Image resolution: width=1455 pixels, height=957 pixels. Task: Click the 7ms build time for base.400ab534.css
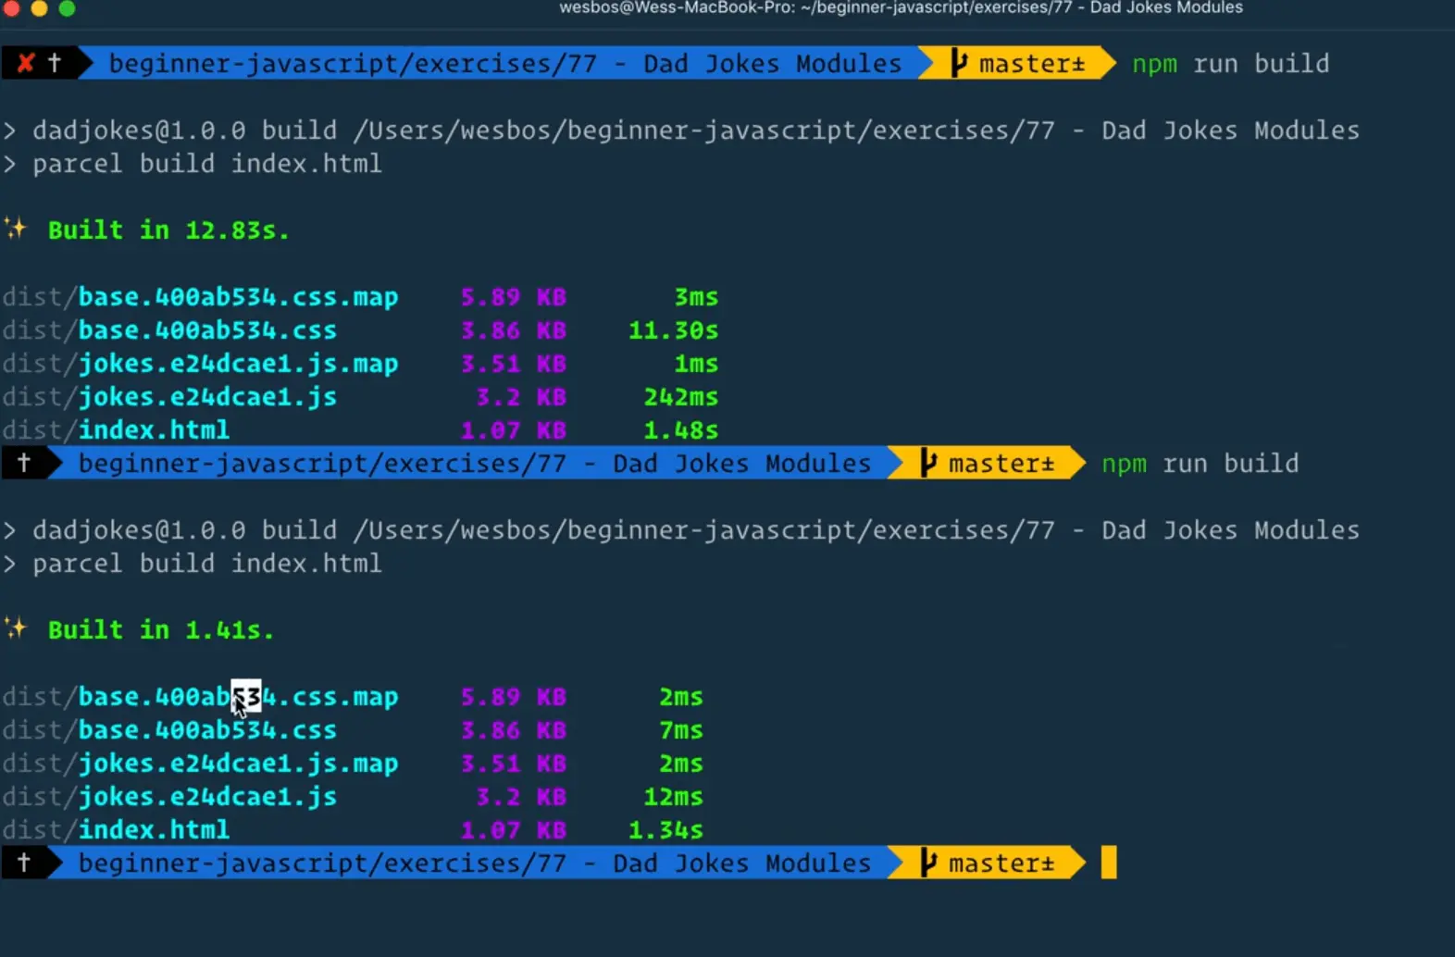tap(680, 730)
